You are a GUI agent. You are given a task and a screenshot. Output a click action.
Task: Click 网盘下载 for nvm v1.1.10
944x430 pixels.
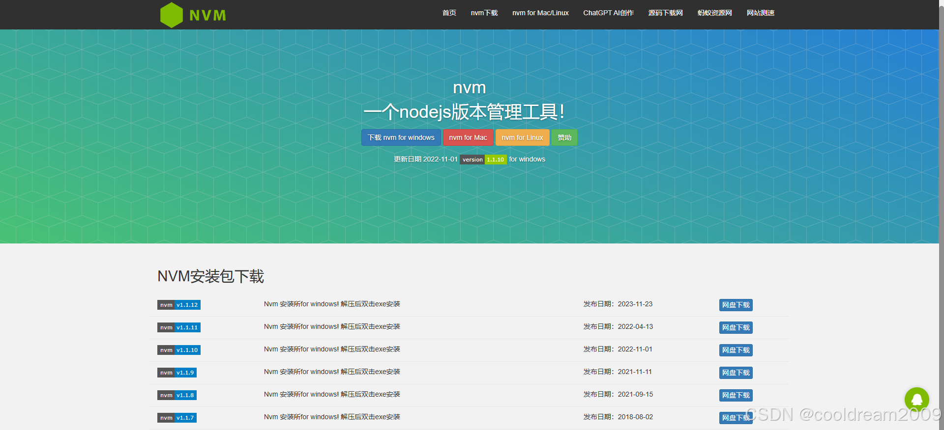click(x=736, y=350)
